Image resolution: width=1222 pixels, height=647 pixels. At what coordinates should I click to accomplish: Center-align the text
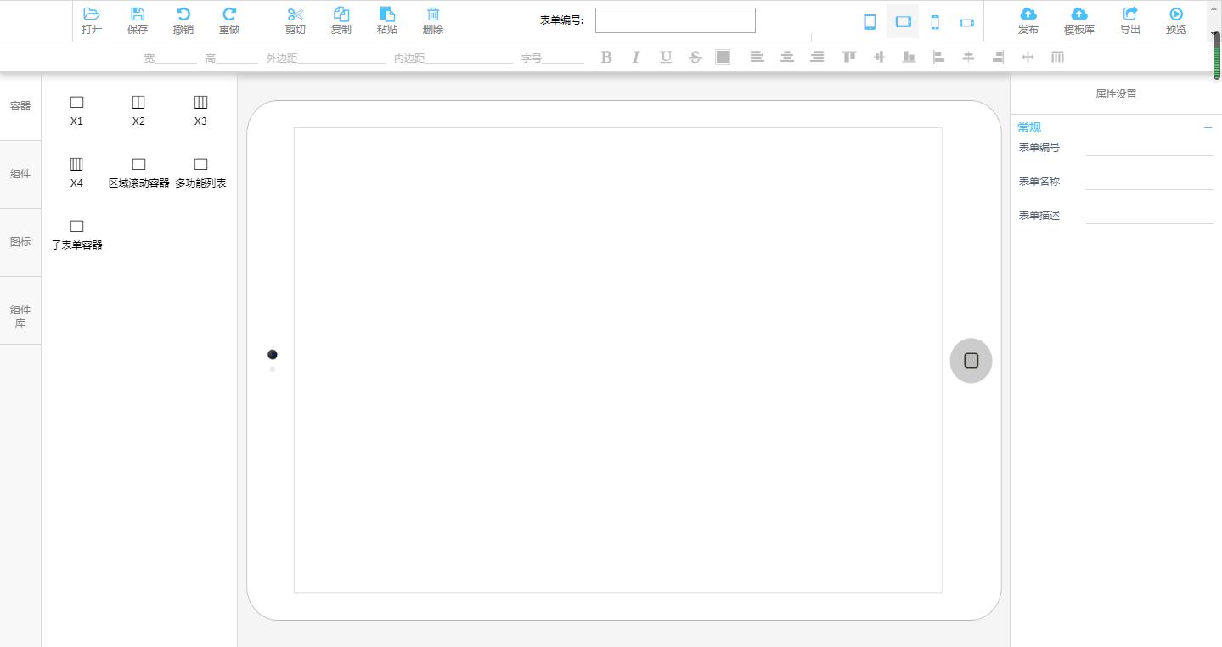point(787,57)
